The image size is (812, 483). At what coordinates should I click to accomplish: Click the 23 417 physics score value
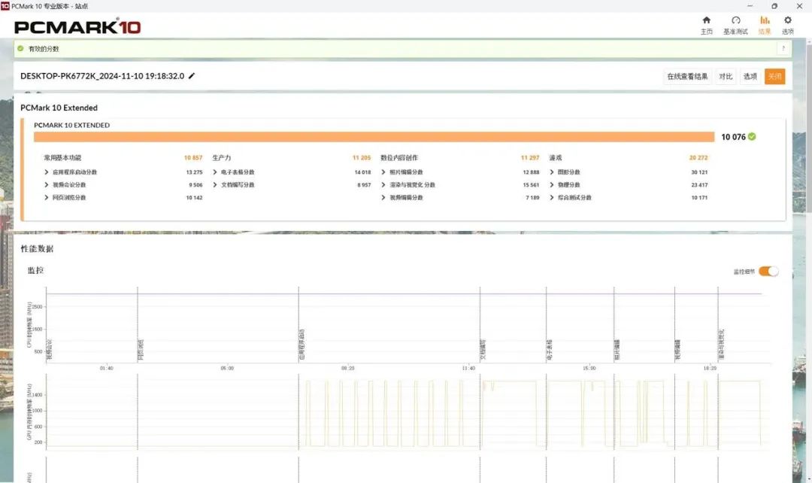point(699,185)
